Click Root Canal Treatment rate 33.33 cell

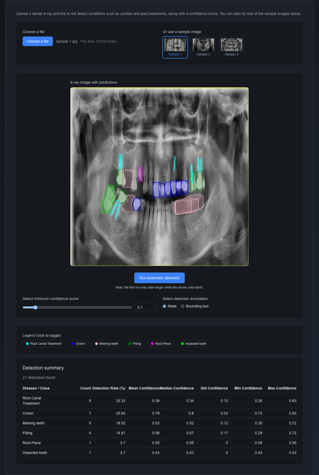(120, 401)
